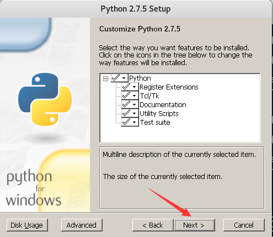
Task: Open the Disk Usage dialog
Action: (27, 225)
